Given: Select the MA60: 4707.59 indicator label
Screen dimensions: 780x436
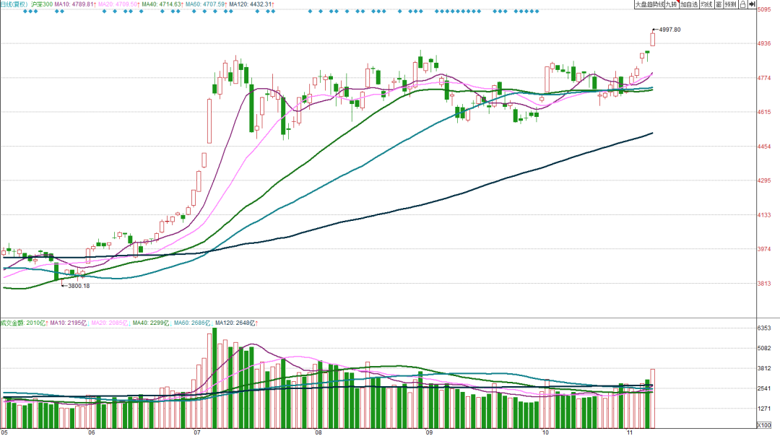Looking at the screenshot, I should point(207,4).
